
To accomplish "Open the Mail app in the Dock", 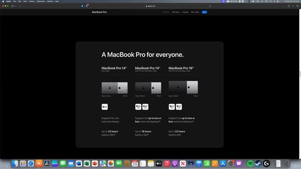I will click(71, 163).
